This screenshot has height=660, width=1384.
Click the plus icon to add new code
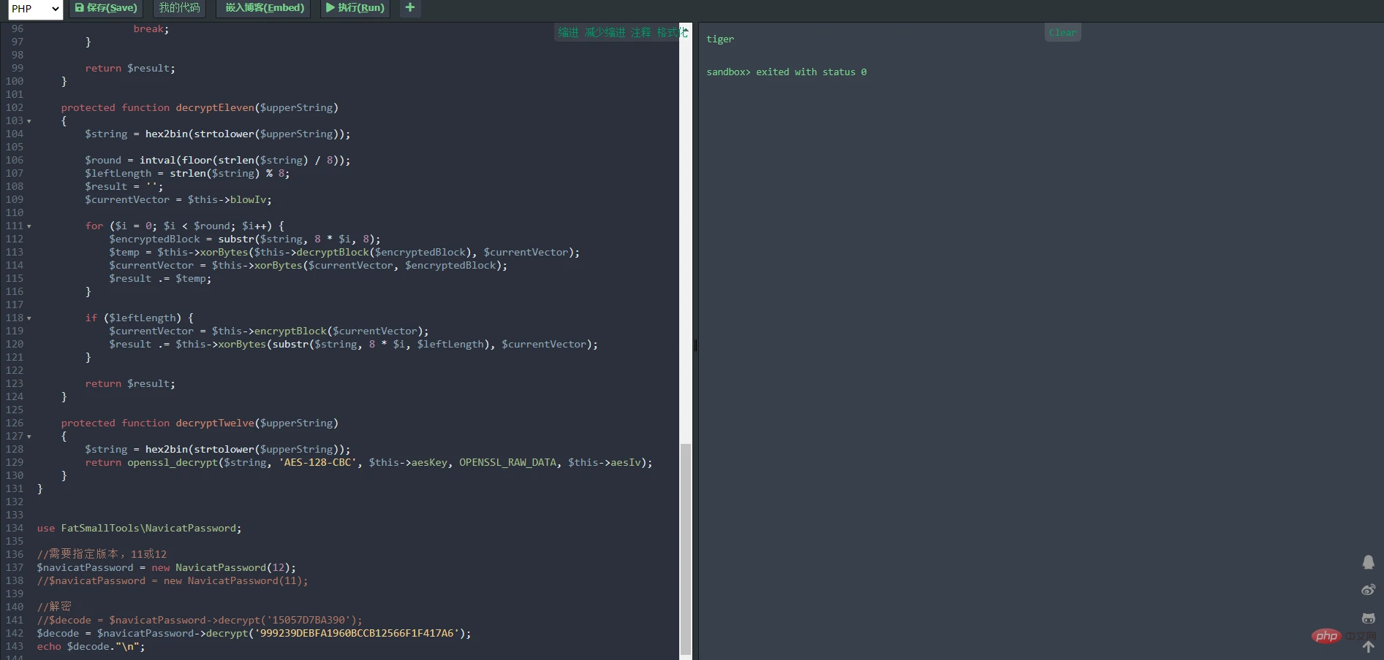coord(410,8)
